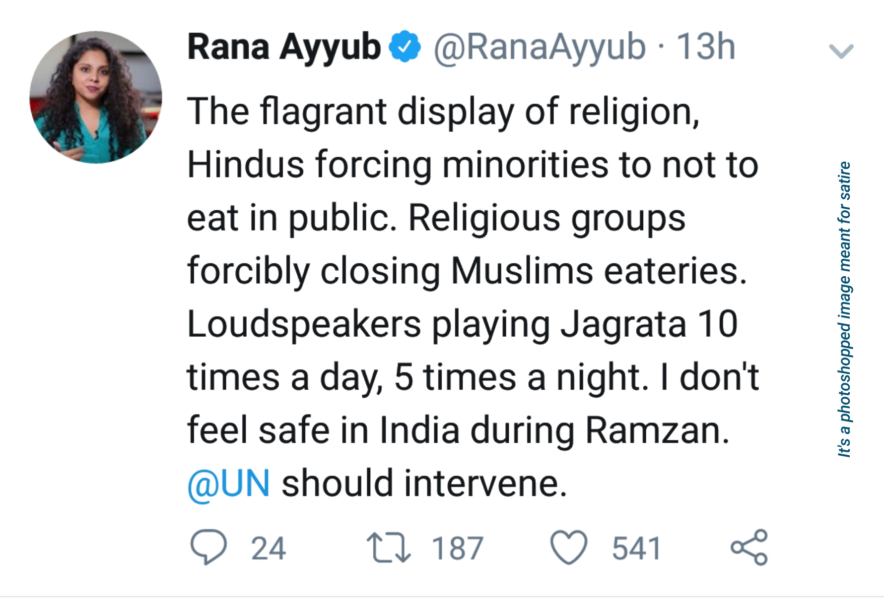Click the like count 541
Viewport: 884px width, 606px height.
[636, 548]
